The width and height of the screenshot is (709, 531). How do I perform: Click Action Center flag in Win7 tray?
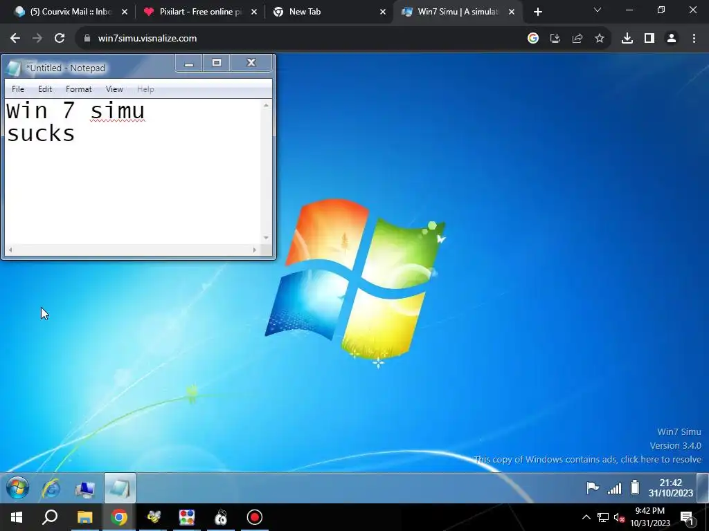[x=593, y=488]
